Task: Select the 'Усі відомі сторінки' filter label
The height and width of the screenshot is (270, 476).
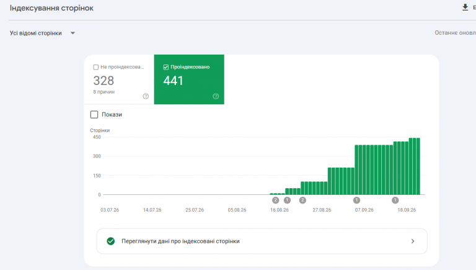Action: 35,33
